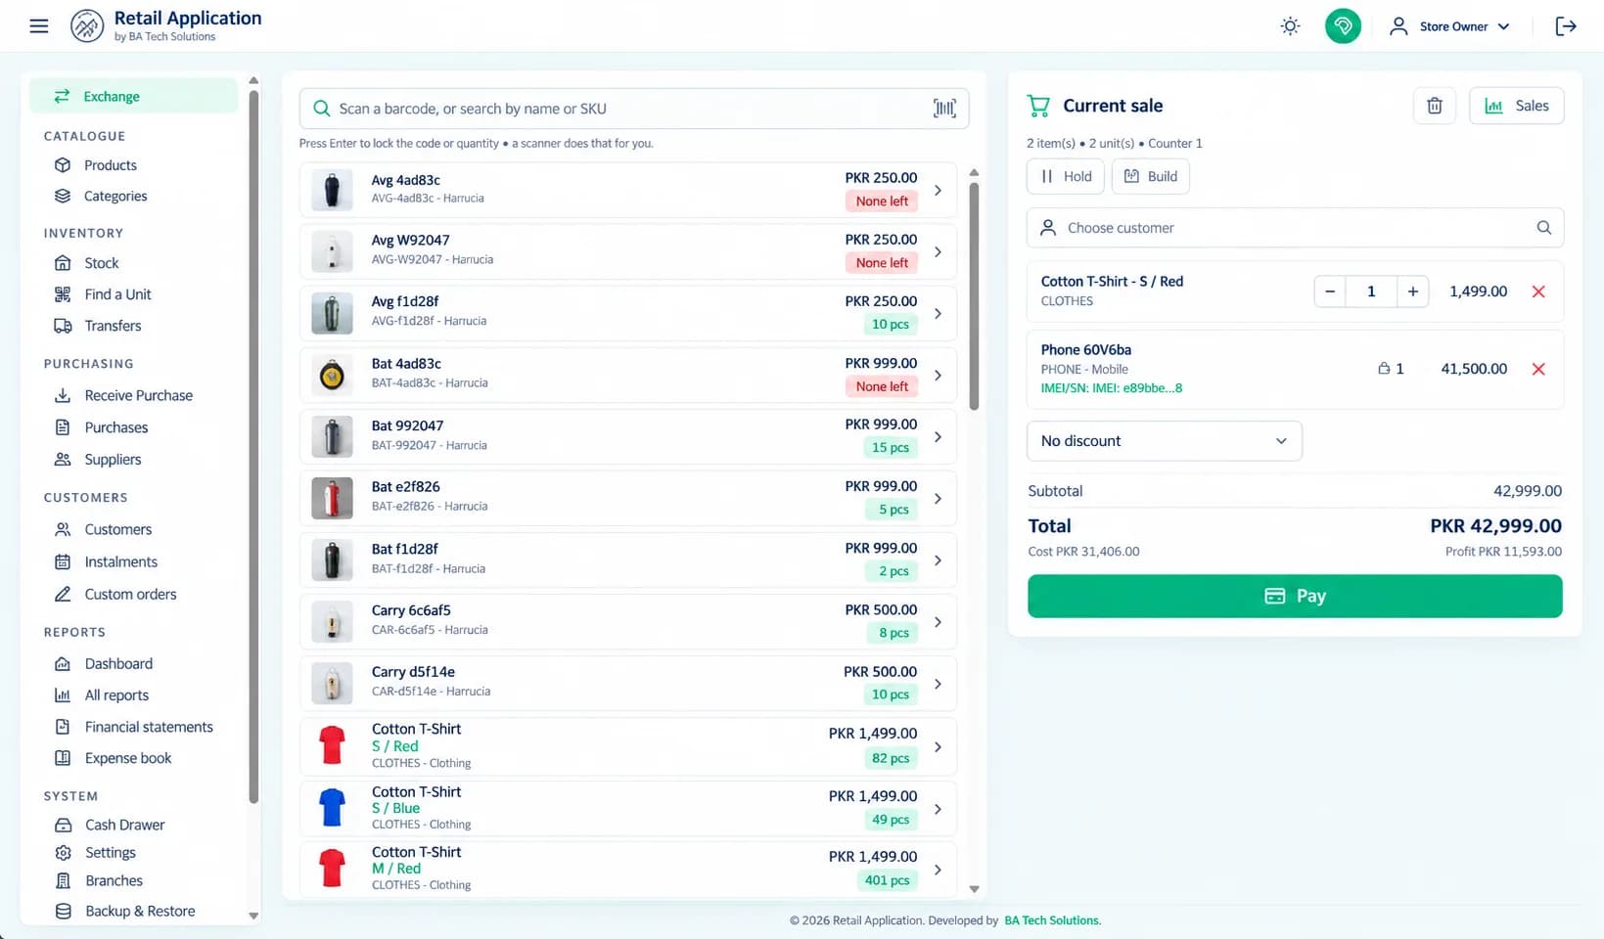Viewport: 1604px width, 939px height.
Task: Click the Dashboard gauge icon
Action: tap(63, 663)
